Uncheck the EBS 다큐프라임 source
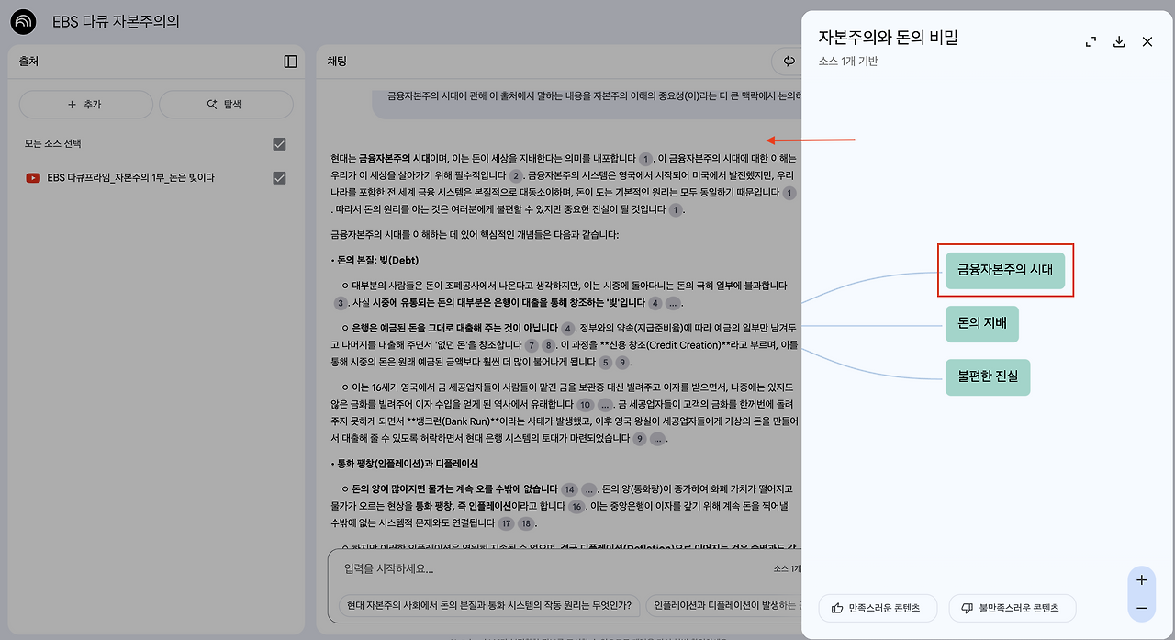 tap(279, 178)
